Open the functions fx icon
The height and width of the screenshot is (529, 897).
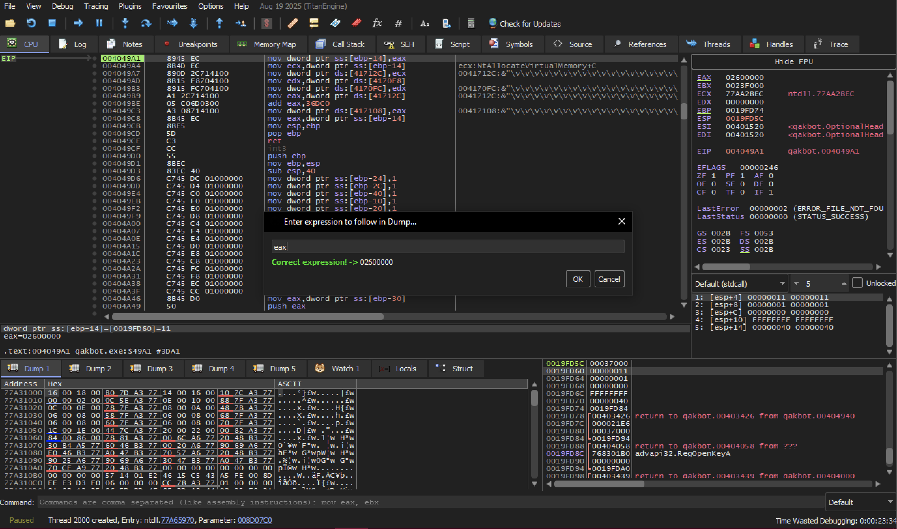[377, 24]
